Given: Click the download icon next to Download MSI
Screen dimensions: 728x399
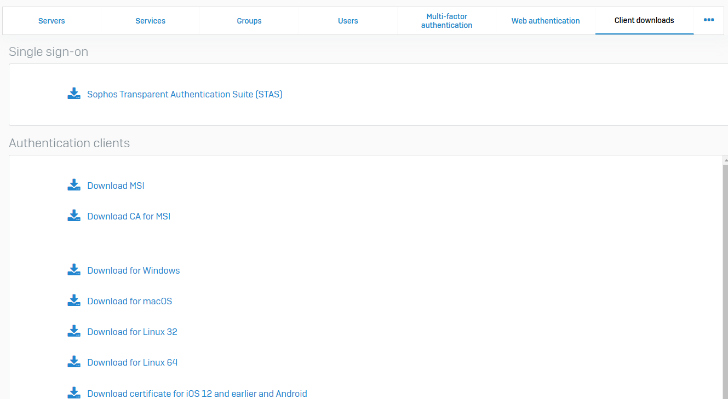Looking at the screenshot, I should click(74, 186).
